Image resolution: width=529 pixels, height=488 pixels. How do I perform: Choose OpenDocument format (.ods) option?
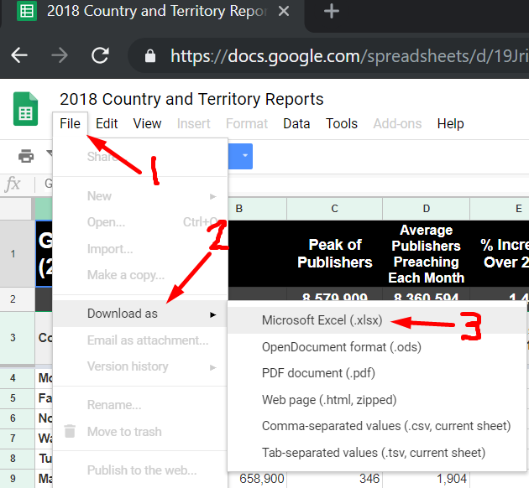coord(341,346)
